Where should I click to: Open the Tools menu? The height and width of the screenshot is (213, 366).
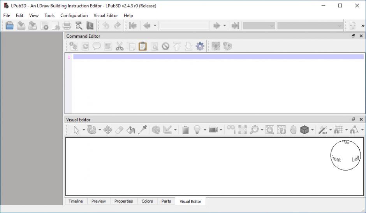click(x=49, y=16)
